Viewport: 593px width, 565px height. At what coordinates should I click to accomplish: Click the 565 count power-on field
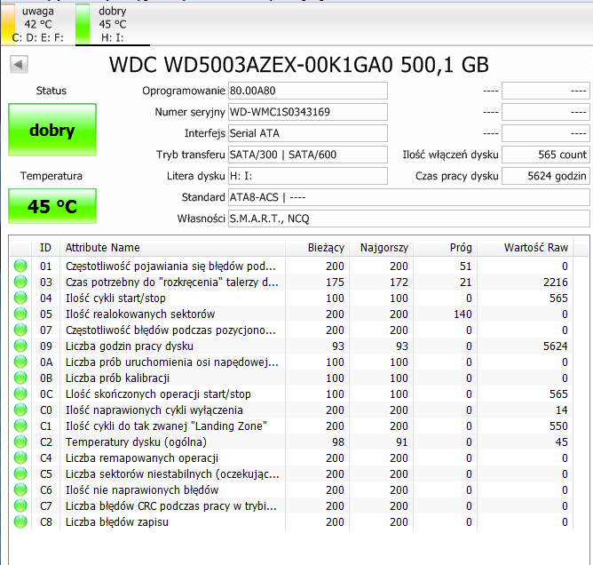[546, 155]
